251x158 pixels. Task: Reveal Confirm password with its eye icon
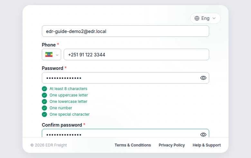[x=203, y=135]
